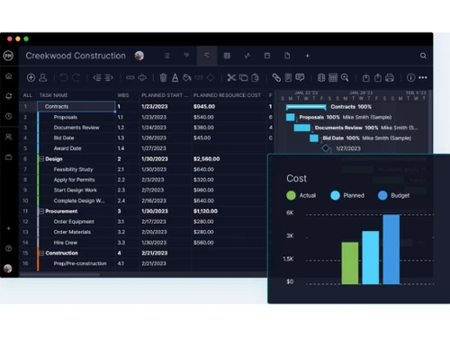
Task: Click the add task plus icon
Action: point(31,77)
